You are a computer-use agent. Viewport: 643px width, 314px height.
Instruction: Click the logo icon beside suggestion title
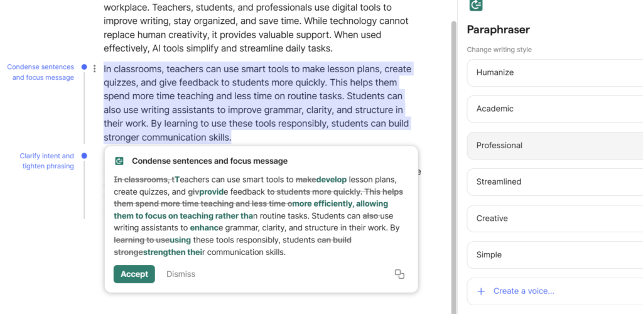[x=119, y=161]
